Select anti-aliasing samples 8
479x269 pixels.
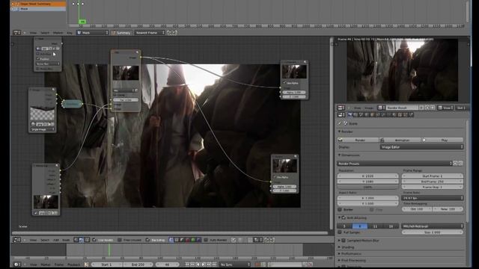360,226
